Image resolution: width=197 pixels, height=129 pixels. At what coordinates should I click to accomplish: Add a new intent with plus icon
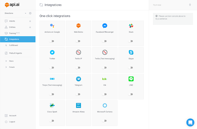[x=30, y=21]
